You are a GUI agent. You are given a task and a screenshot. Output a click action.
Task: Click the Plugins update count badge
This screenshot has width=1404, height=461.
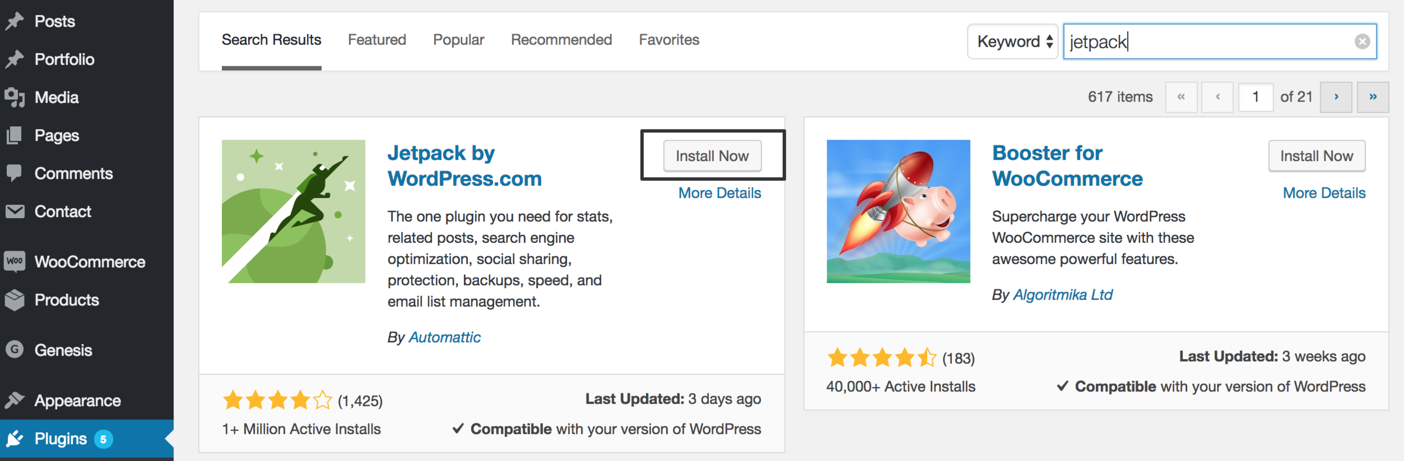click(x=103, y=439)
